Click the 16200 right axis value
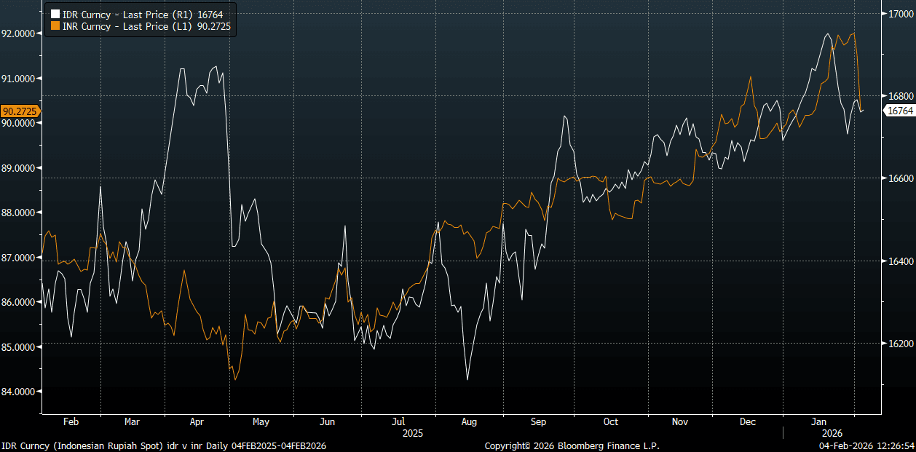916x452 pixels. click(896, 343)
